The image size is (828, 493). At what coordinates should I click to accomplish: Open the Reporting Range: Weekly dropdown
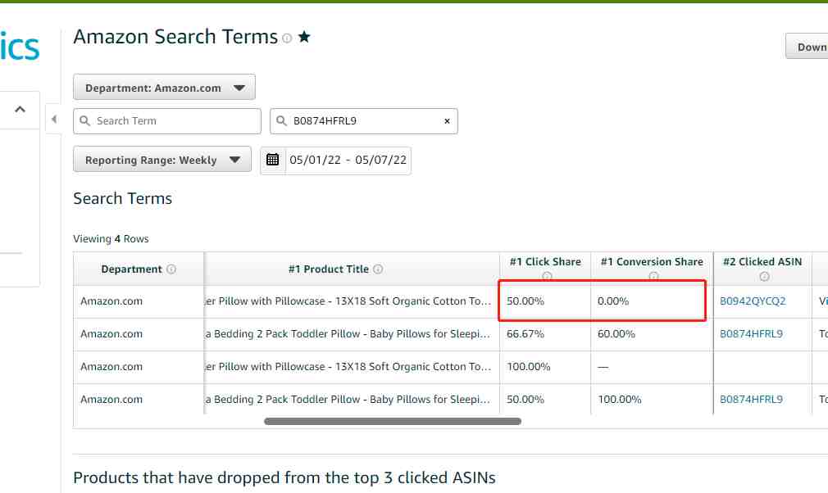coord(162,160)
